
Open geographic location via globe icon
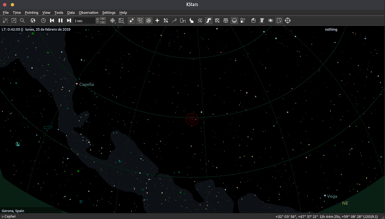point(33,20)
